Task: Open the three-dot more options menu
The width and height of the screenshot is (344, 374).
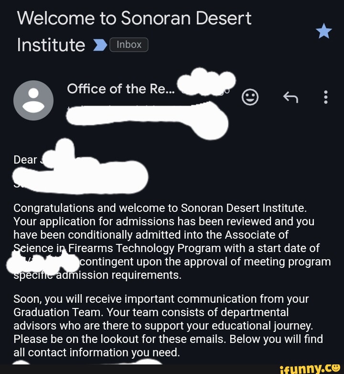Action: (326, 98)
